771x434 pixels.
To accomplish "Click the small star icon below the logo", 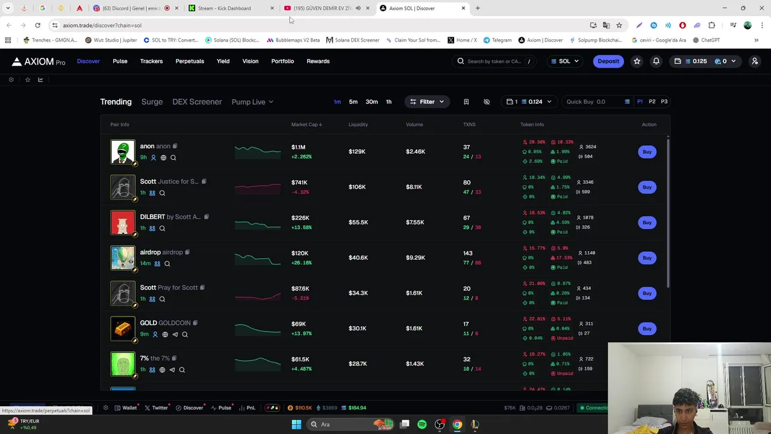I will 27,80.
